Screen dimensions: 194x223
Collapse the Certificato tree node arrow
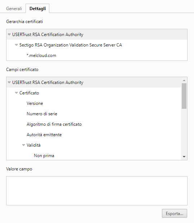pos(16,93)
